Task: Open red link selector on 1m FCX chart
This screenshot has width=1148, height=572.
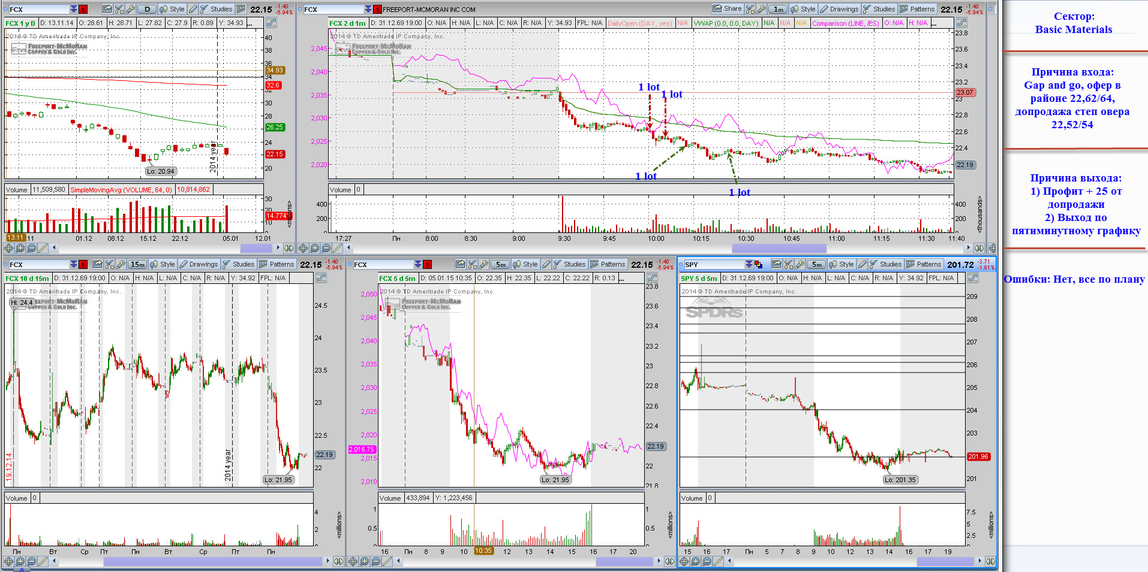Action: click(377, 9)
